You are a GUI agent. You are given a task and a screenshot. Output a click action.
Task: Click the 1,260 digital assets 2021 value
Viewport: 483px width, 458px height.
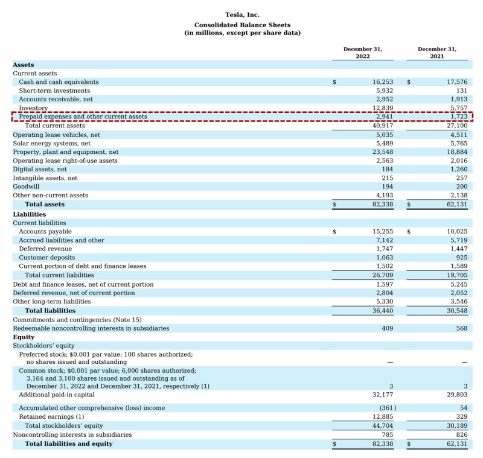(x=459, y=170)
